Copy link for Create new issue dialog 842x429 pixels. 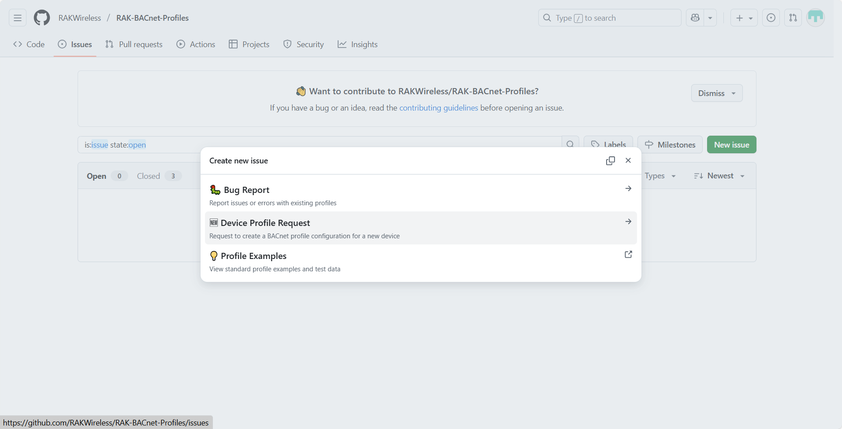[x=611, y=160]
